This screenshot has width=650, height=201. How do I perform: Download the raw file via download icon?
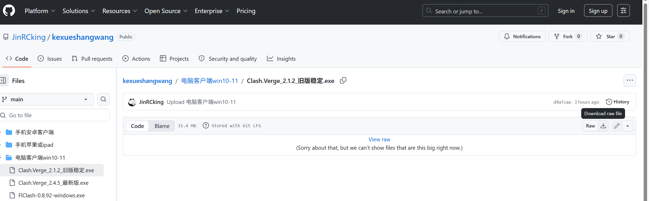coord(603,126)
